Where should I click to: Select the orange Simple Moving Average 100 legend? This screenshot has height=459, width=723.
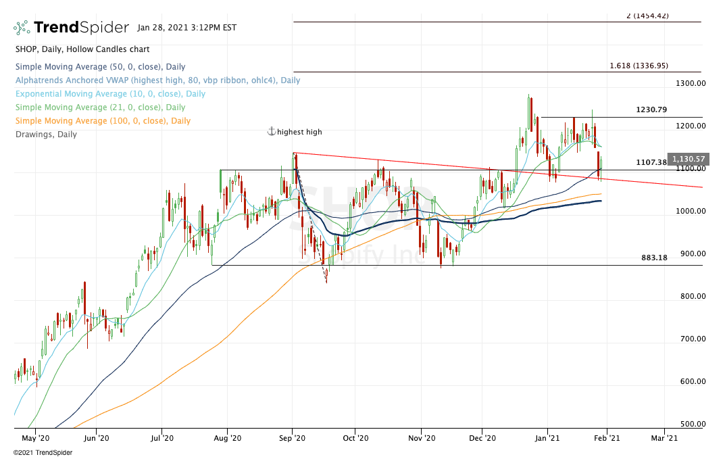coord(102,121)
